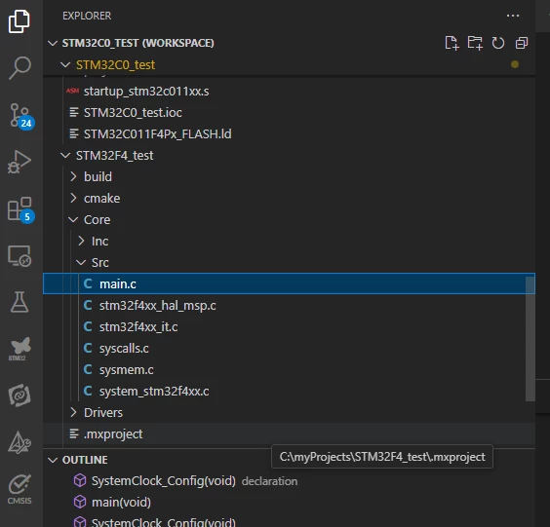This screenshot has width=550, height=527.
Task: Click the New Folder icon in the Explorer header
Action: click(x=475, y=43)
